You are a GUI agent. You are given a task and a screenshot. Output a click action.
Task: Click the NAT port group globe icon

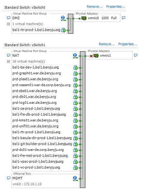click(x=75, y=56)
